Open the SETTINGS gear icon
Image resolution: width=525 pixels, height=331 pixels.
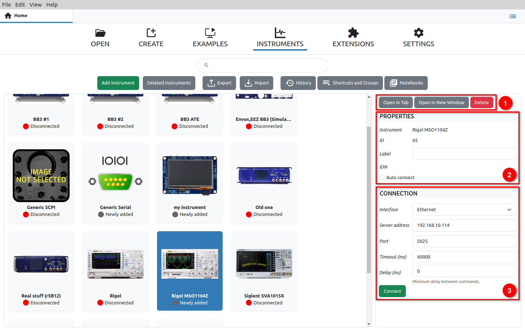pos(419,33)
